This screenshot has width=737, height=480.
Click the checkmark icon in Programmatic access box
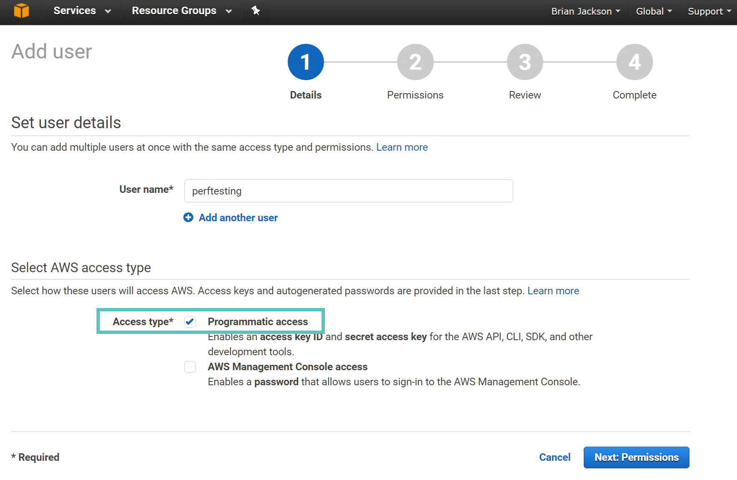click(190, 321)
